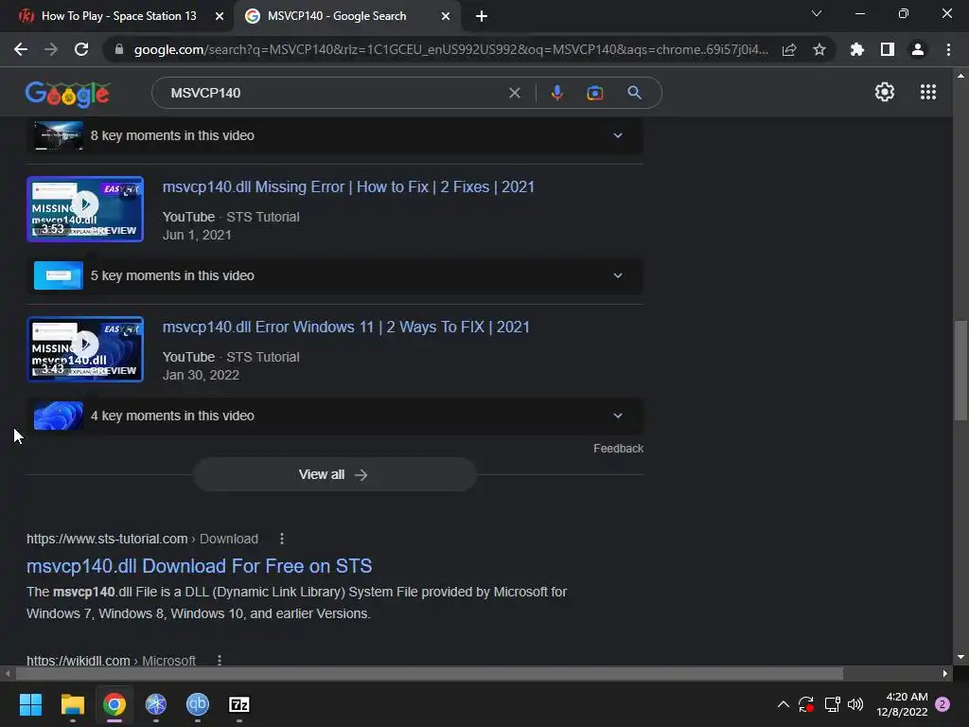Show hidden system tray icons
This screenshot has width=969, height=727.
tap(783, 704)
